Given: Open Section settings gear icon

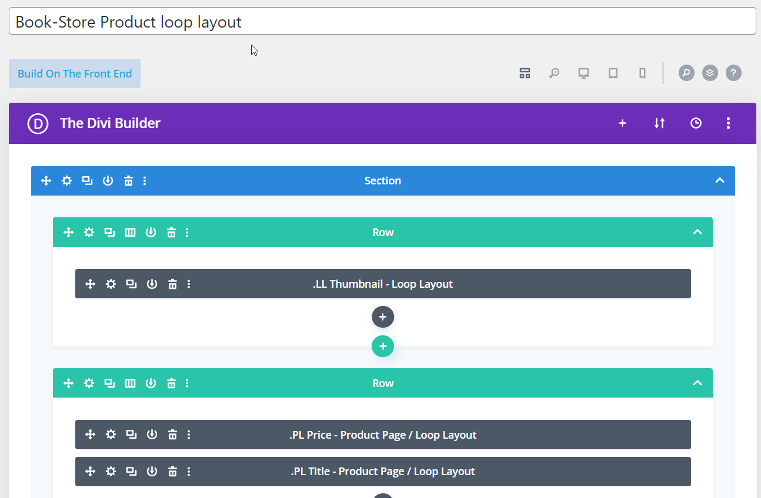Looking at the screenshot, I should 67,181.
